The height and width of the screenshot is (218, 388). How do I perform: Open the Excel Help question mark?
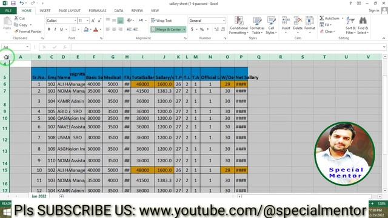coord(350,3)
